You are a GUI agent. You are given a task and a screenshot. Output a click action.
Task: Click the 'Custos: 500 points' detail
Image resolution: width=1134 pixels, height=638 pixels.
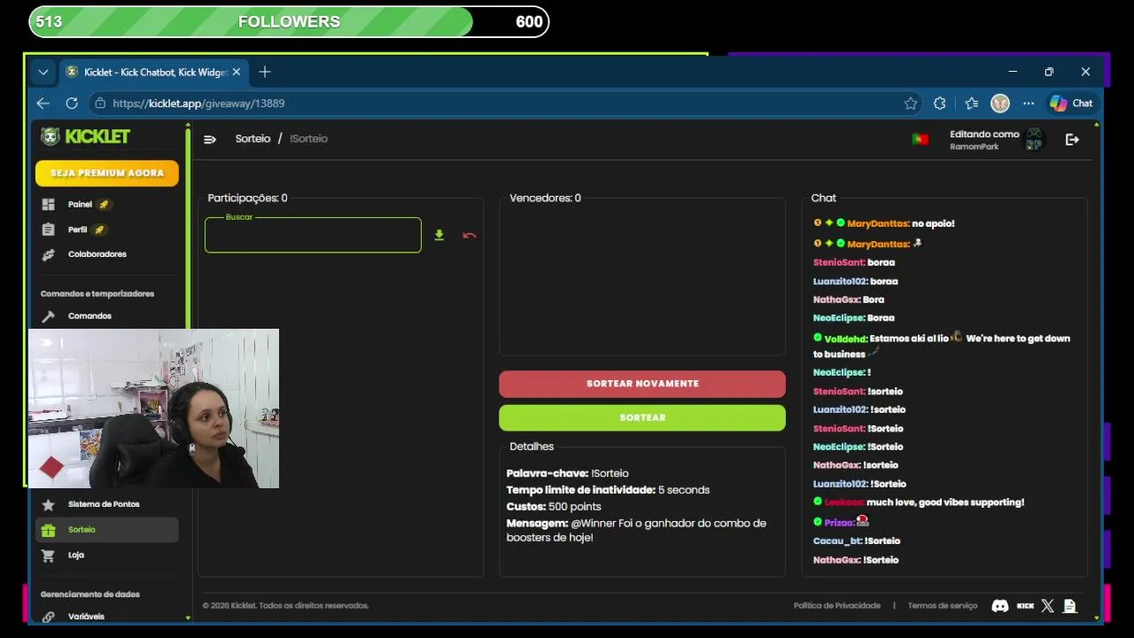[x=554, y=507]
